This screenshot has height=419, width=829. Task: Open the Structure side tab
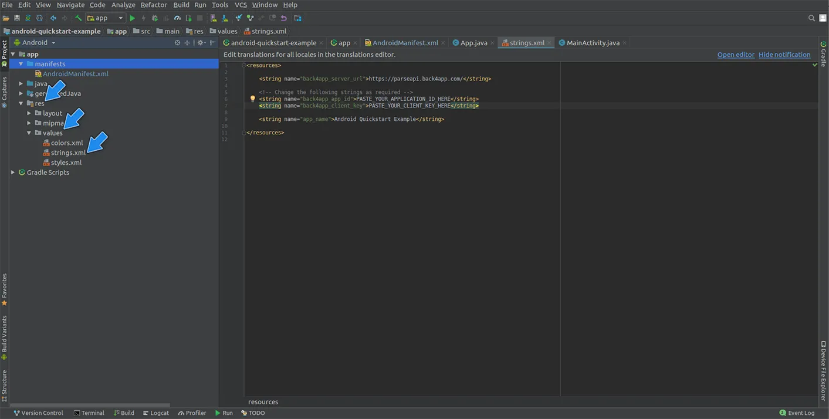pos(4,386)
